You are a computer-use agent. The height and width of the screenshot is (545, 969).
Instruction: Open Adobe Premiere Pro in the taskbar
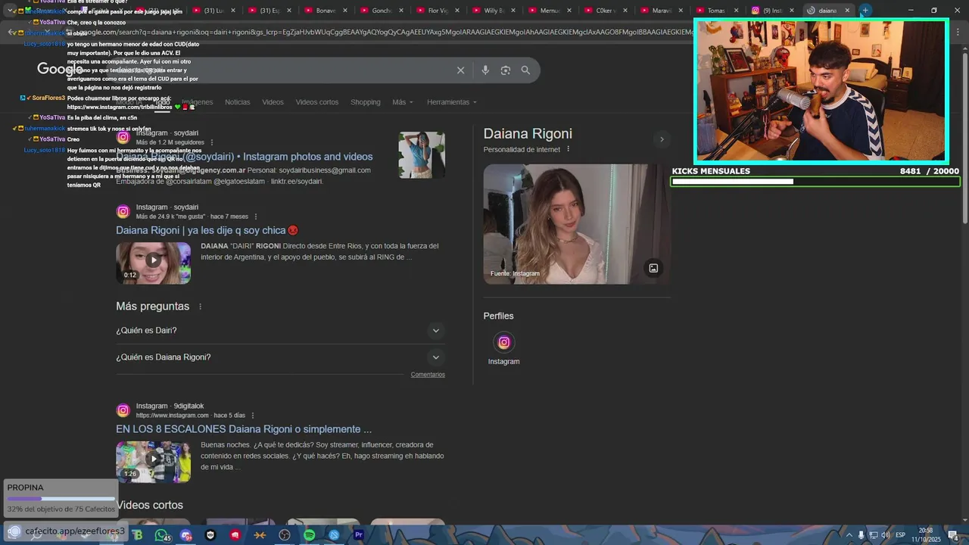[359, 535]
